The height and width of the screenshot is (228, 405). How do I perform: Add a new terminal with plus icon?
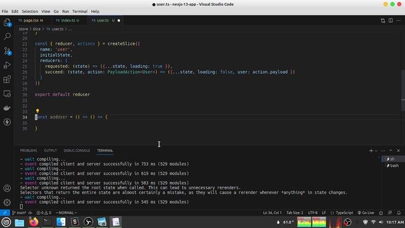pos(371,151)
